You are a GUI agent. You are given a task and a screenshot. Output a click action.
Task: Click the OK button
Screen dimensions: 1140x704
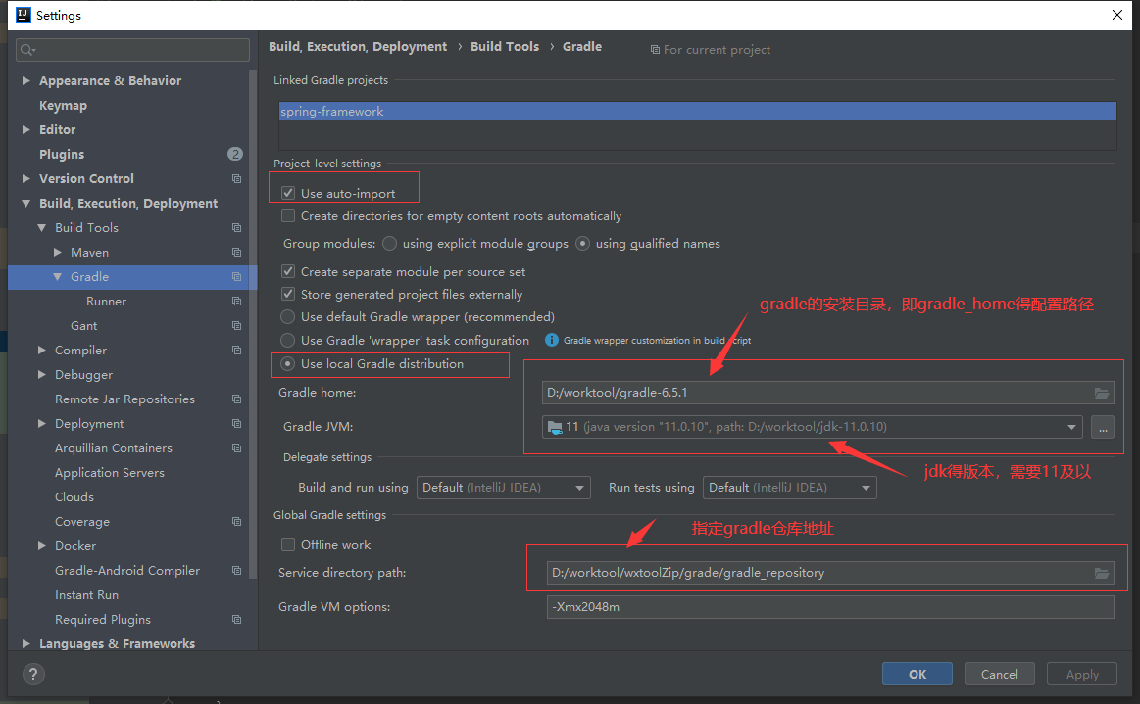[917, 675]
